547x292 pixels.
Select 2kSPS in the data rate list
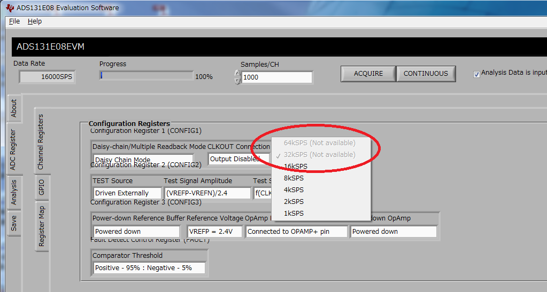[x=321, y=202]
